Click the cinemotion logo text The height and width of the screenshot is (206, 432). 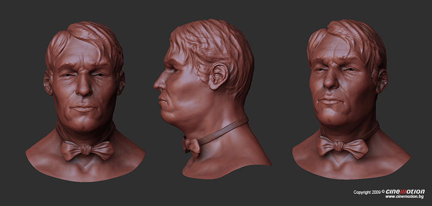tap(405, 191)
